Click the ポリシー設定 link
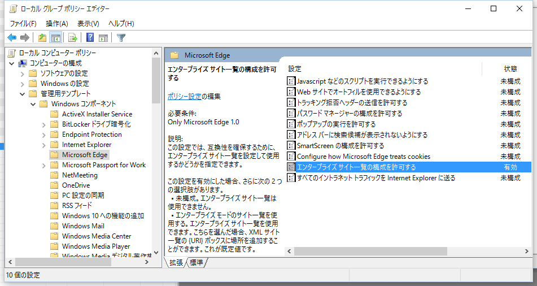Image resolution: width=537 pixels, height=286 pixels. [184, 96]
